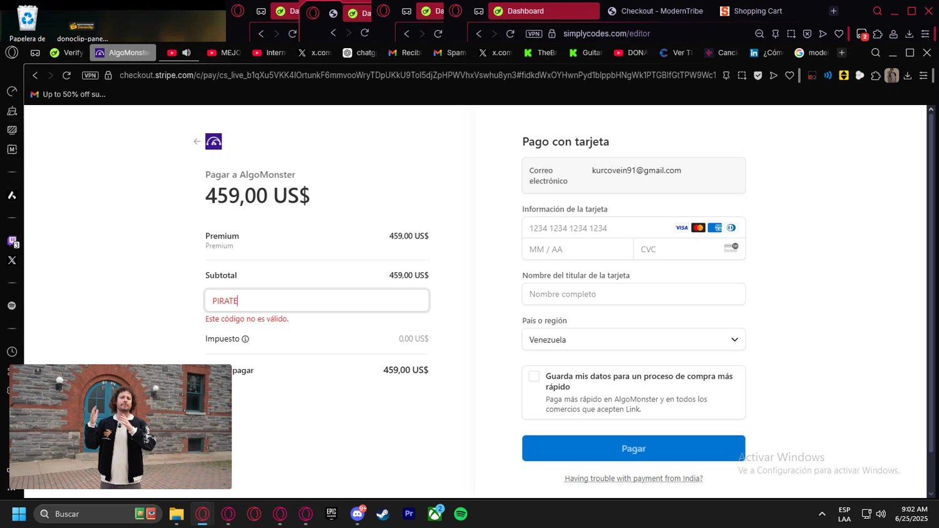The width and height of the screenshot is (939, 528).
Task: Click the Opera menu logo of front window
Action: (12, 53)
